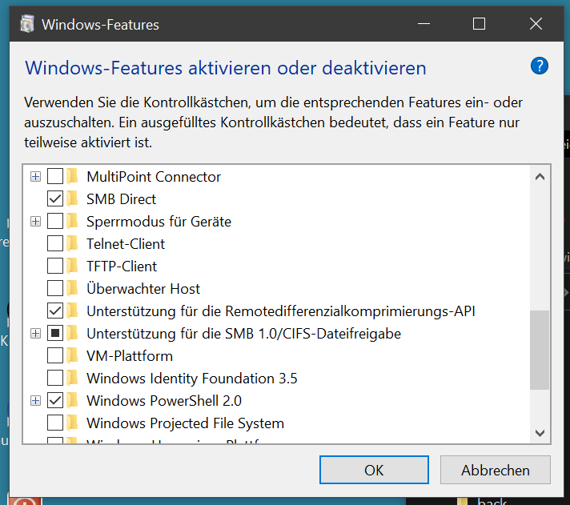Click folder icon beside Überwachter Host
This screenshot has height=505, width=570.
coord(74,289)
